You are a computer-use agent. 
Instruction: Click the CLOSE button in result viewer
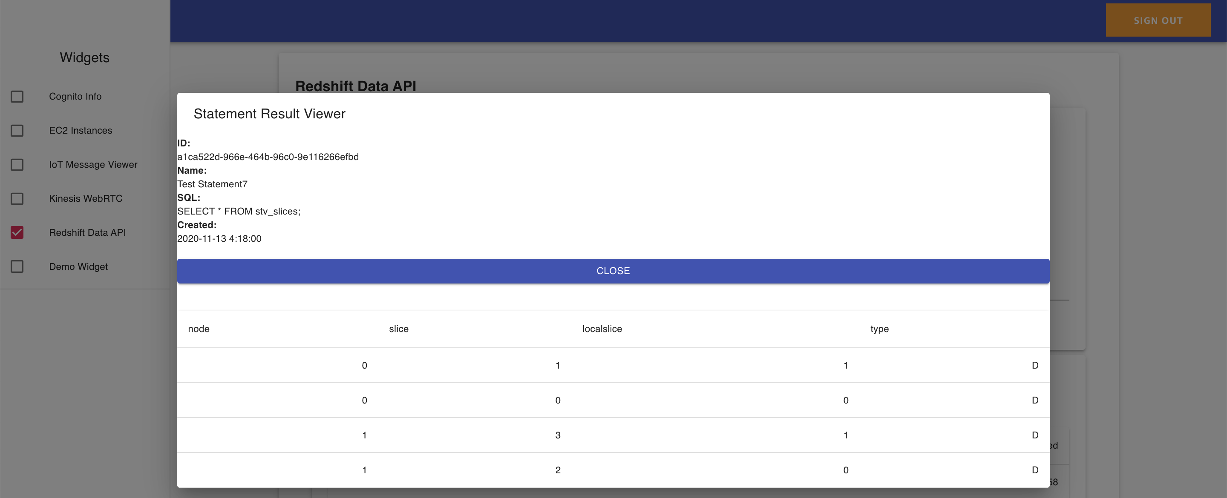point(613,271)
